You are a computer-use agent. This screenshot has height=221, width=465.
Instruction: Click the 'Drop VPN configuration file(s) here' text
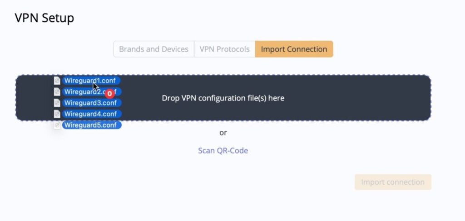223,98
